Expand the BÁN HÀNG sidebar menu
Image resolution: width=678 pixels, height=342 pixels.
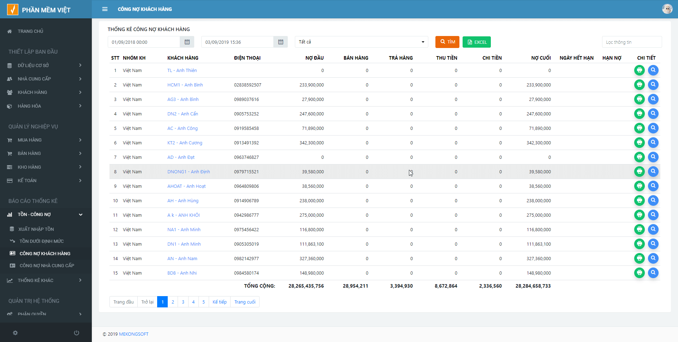(46, 153)
